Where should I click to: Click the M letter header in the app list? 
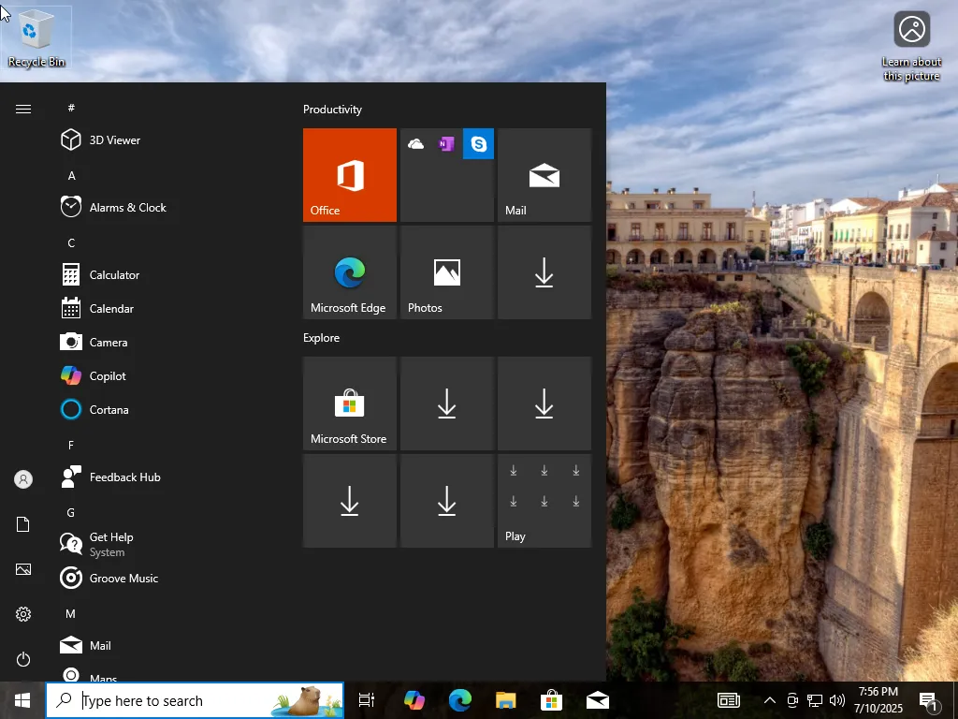pyautogui.click(x=71, y=613)
